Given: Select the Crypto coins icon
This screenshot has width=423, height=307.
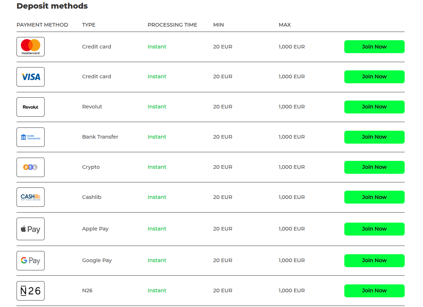Looking at the screenshot, I should click(31, 167).
